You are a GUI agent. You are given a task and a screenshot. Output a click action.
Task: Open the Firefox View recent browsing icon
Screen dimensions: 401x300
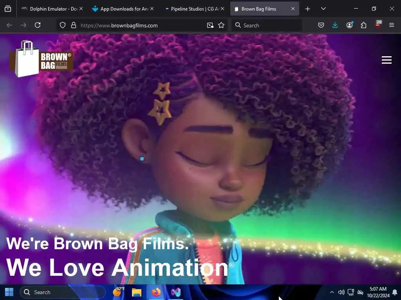coord(8,9)
